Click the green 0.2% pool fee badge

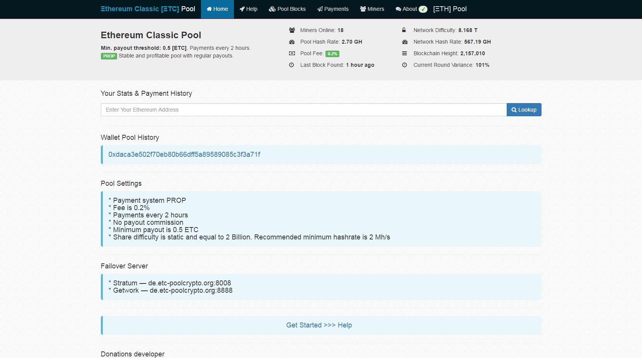(332, 54)
